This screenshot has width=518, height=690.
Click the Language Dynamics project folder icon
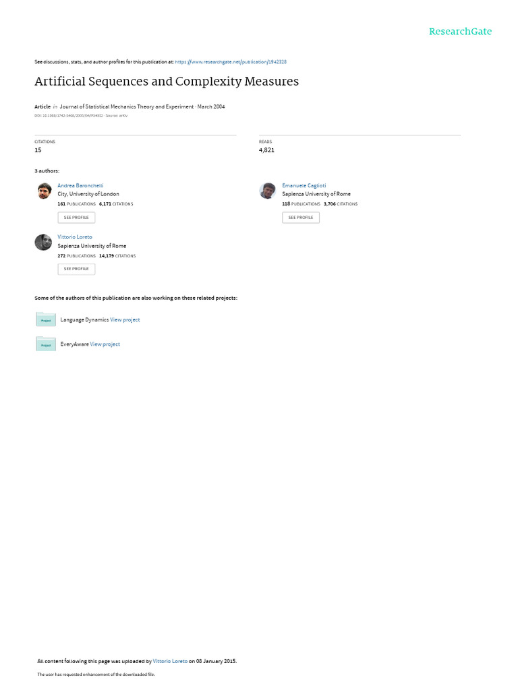click(x=46, y=319)
